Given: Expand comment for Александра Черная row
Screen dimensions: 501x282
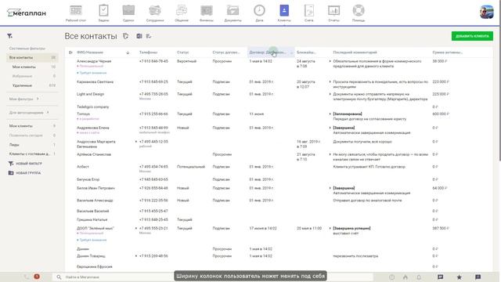Looking at the screenshot, I should coord(330,61).
